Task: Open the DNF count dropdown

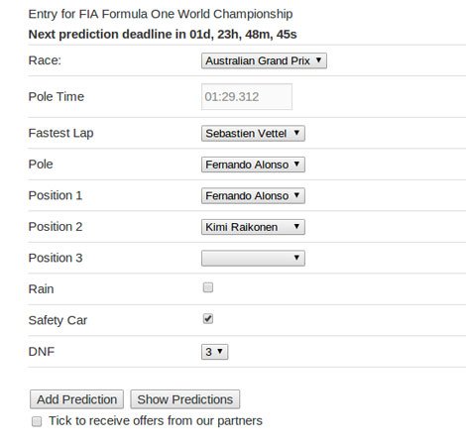Action: pyautogui.click(x=215, y=352)
